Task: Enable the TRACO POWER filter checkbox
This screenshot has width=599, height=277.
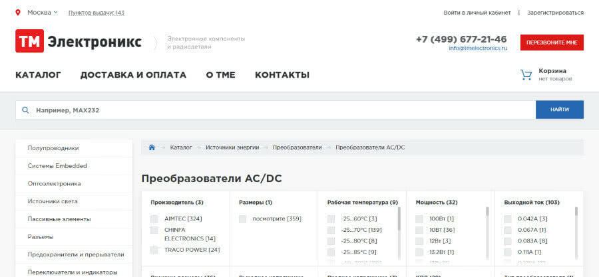Action: (154, 250)
